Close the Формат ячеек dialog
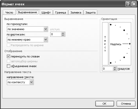This screenshot has width=138, height=109. 134,4
